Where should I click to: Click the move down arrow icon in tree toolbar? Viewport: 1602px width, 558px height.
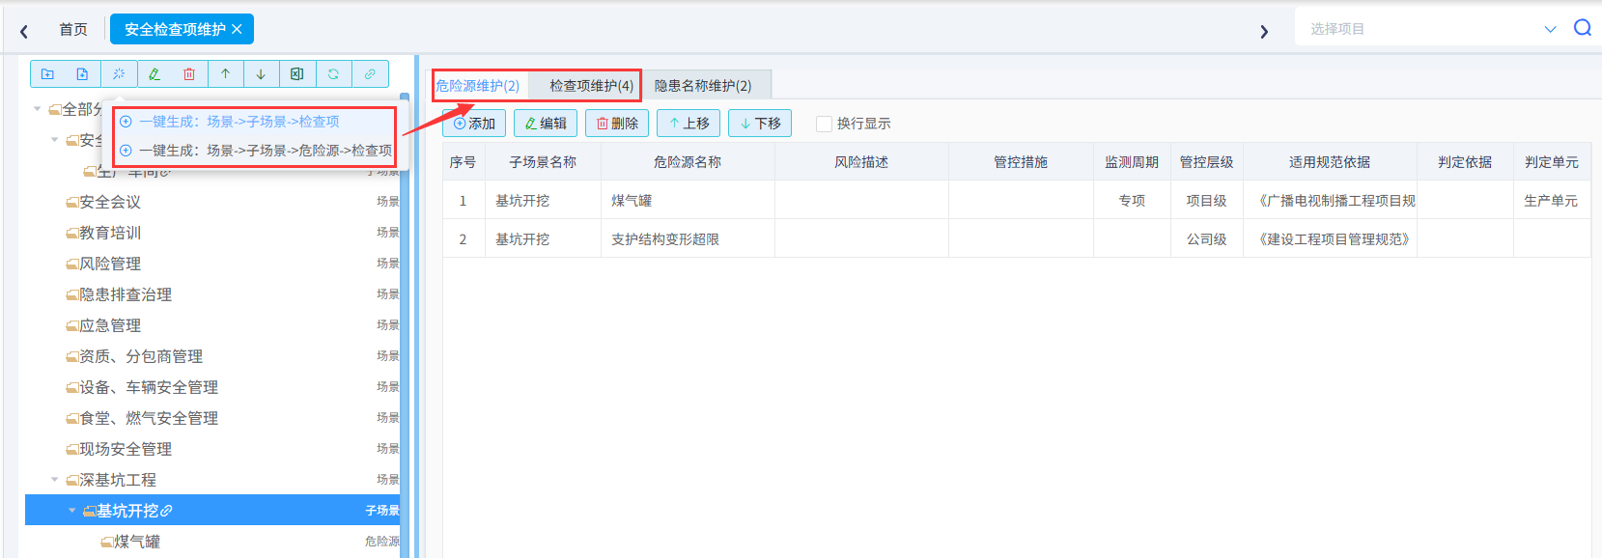click(261, 74)
